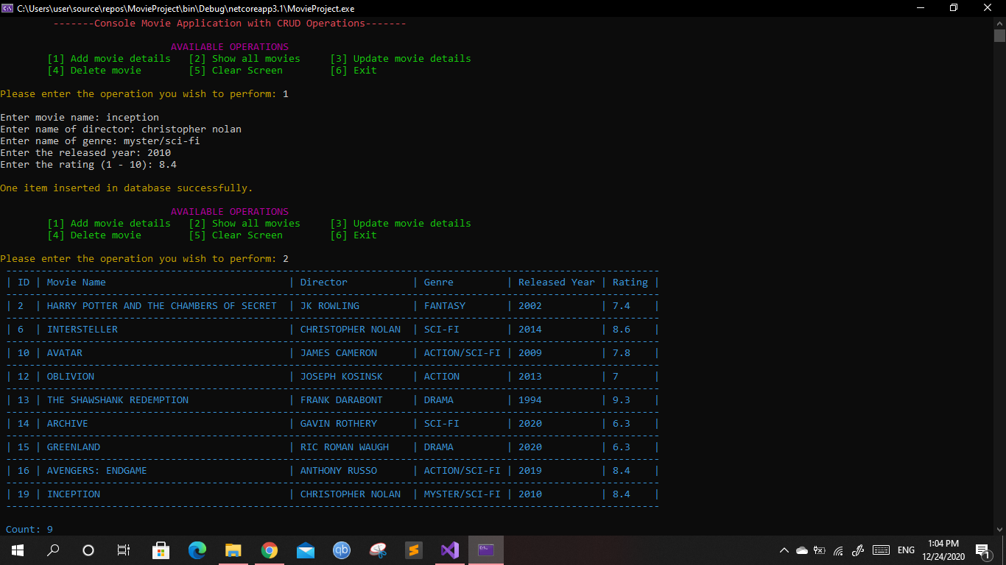Check the Wi-Fi network status icon

[838, 550]
